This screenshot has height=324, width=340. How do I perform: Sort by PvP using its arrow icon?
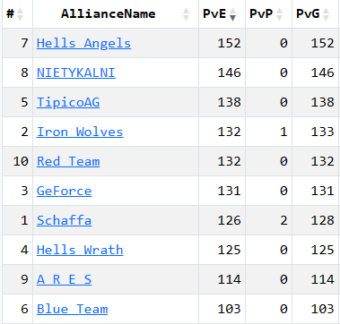279,14
